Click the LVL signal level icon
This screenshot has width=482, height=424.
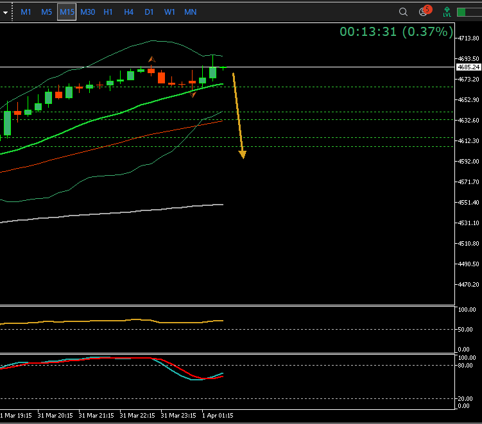[x=447, y=12]
